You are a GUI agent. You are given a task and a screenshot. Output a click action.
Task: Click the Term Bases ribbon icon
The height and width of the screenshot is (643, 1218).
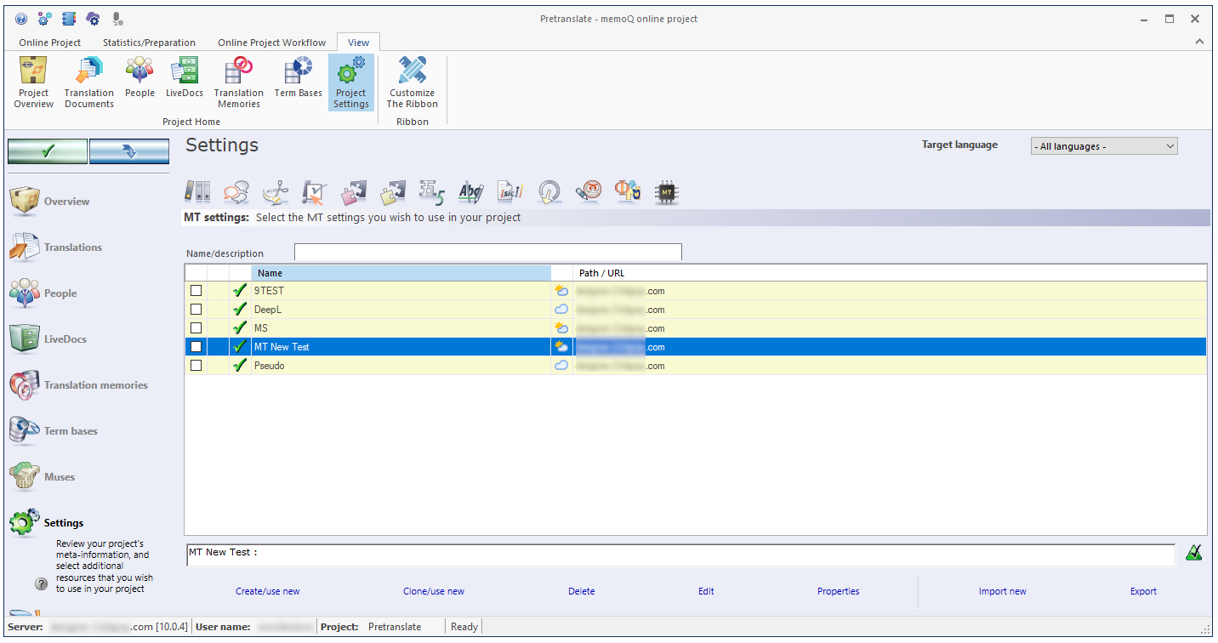coord(298,81)
